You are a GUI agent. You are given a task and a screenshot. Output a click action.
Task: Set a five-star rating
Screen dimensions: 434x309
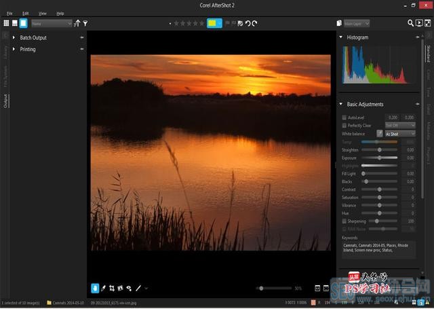click(202, 23)
